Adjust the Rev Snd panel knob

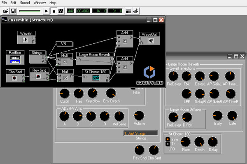click(140, 150)
